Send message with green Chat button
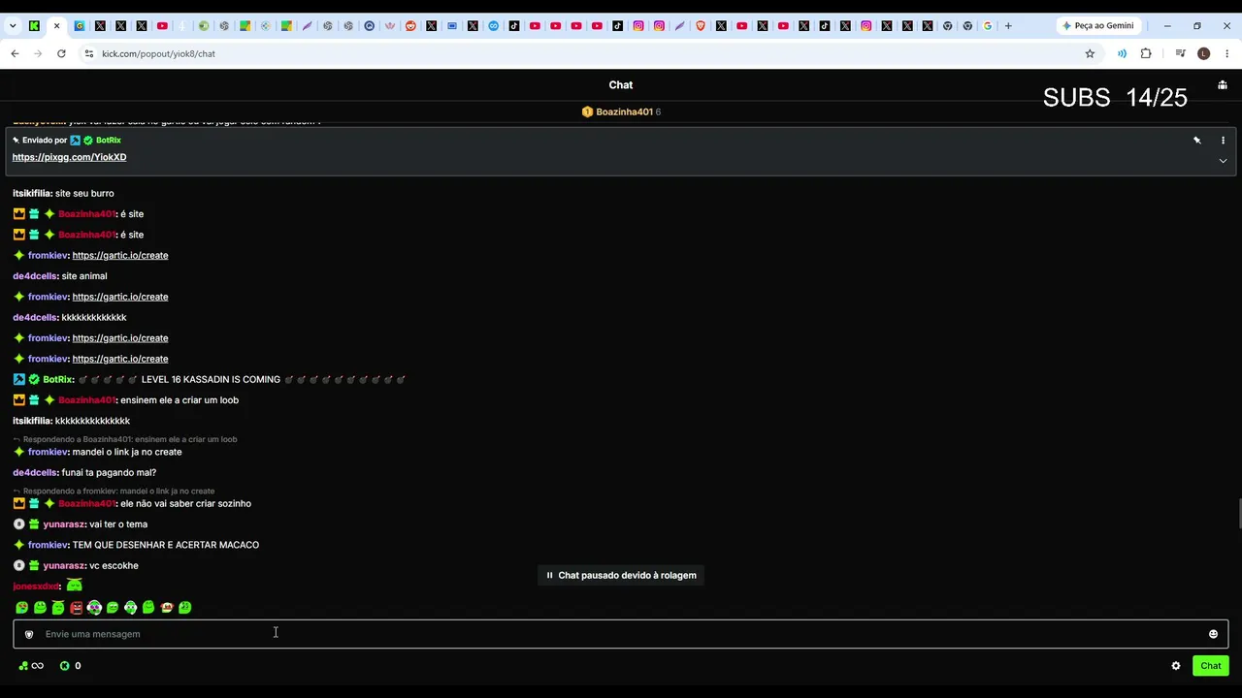 coord(1211,666)
